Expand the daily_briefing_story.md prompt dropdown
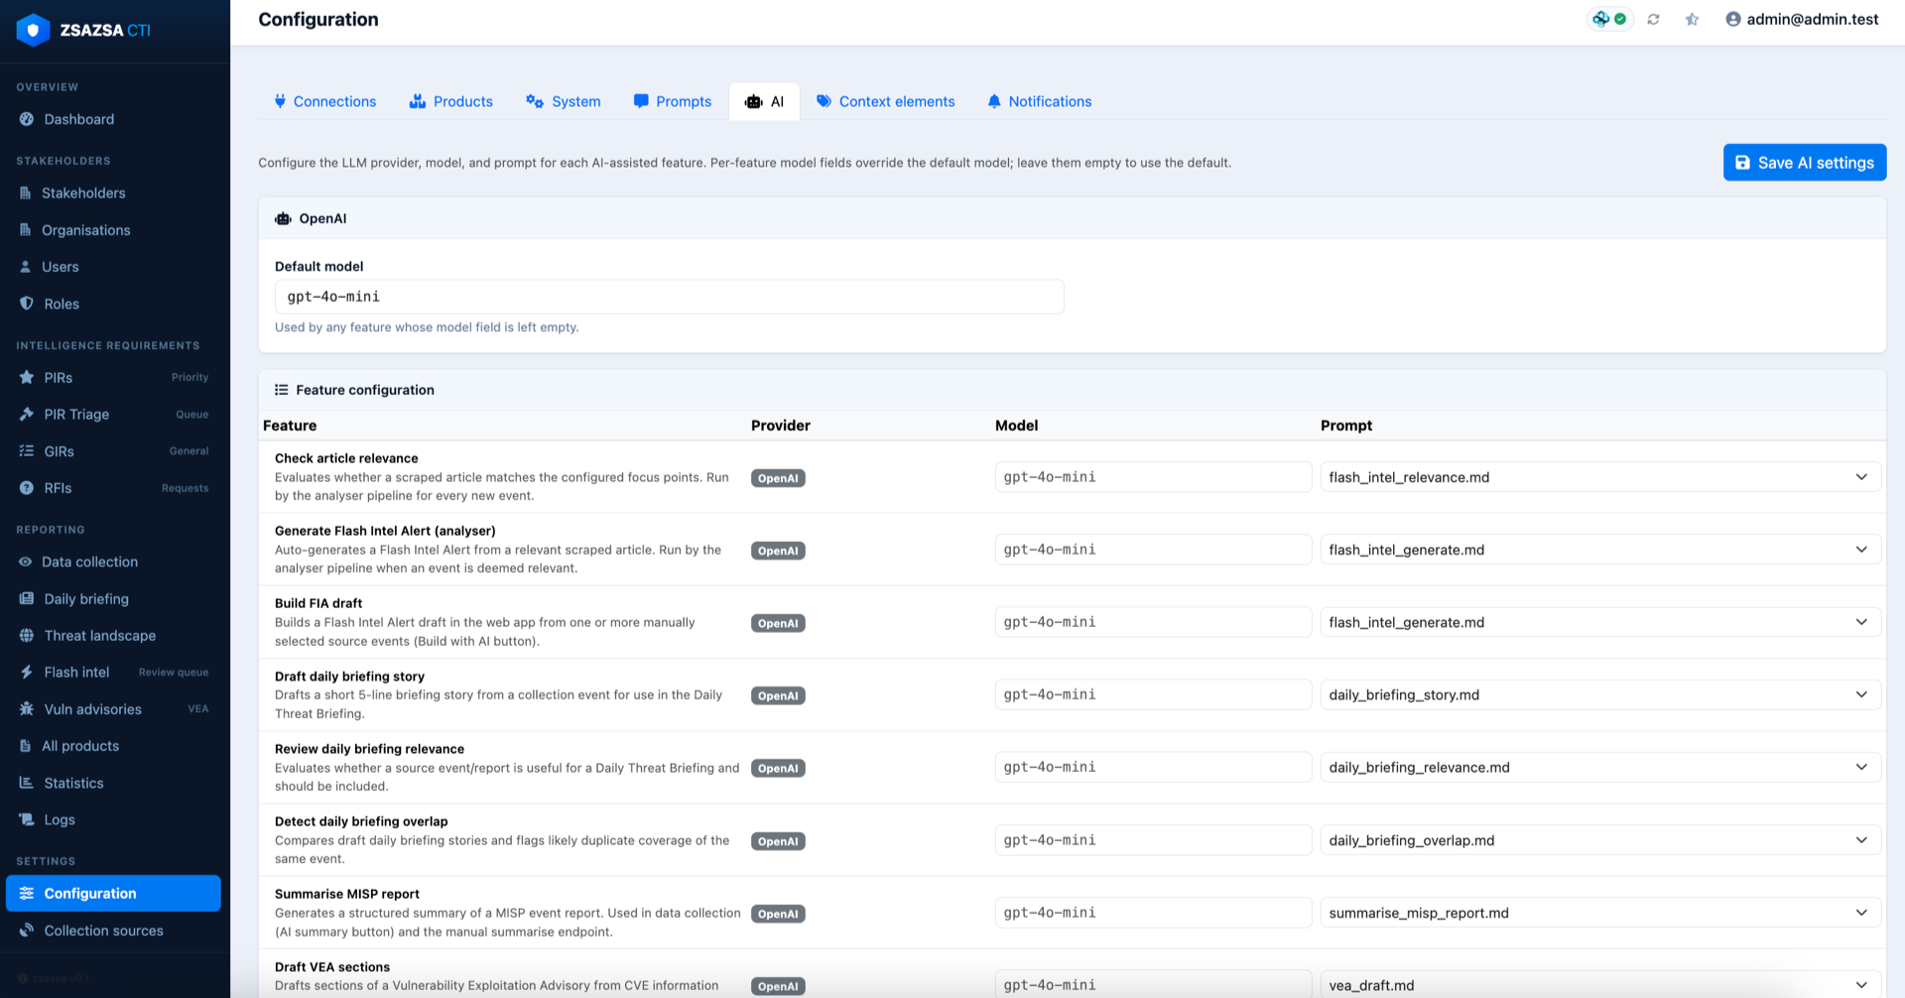The width and height of the screenshot is (1905, 998). 1600,694
